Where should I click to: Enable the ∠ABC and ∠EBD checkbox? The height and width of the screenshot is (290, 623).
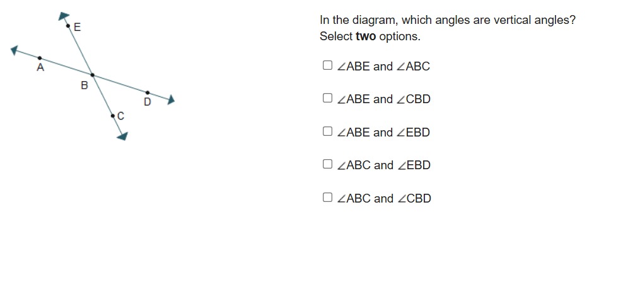pyautogui.click(x=327, y=164)
